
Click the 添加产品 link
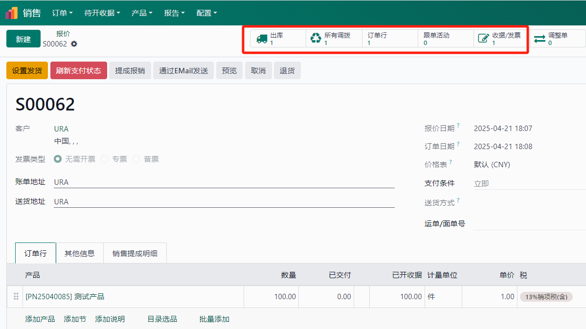(40, 319)
